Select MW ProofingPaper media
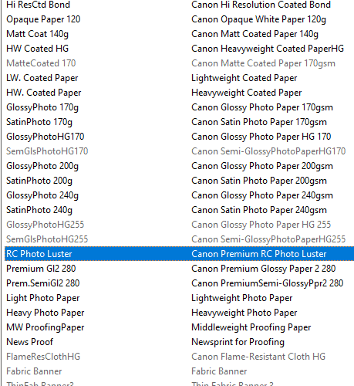Screen dimensions: 354x386 (x=179, y=327)
